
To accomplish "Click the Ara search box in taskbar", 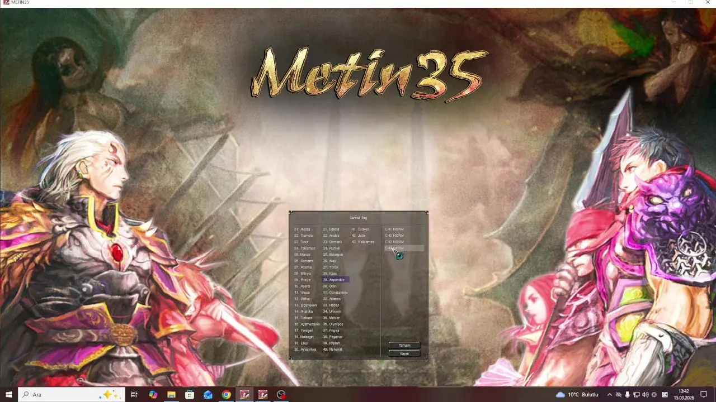I will (x=72, y=395).
